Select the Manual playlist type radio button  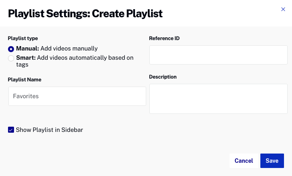pyautogui.click(x=11, y=49)
